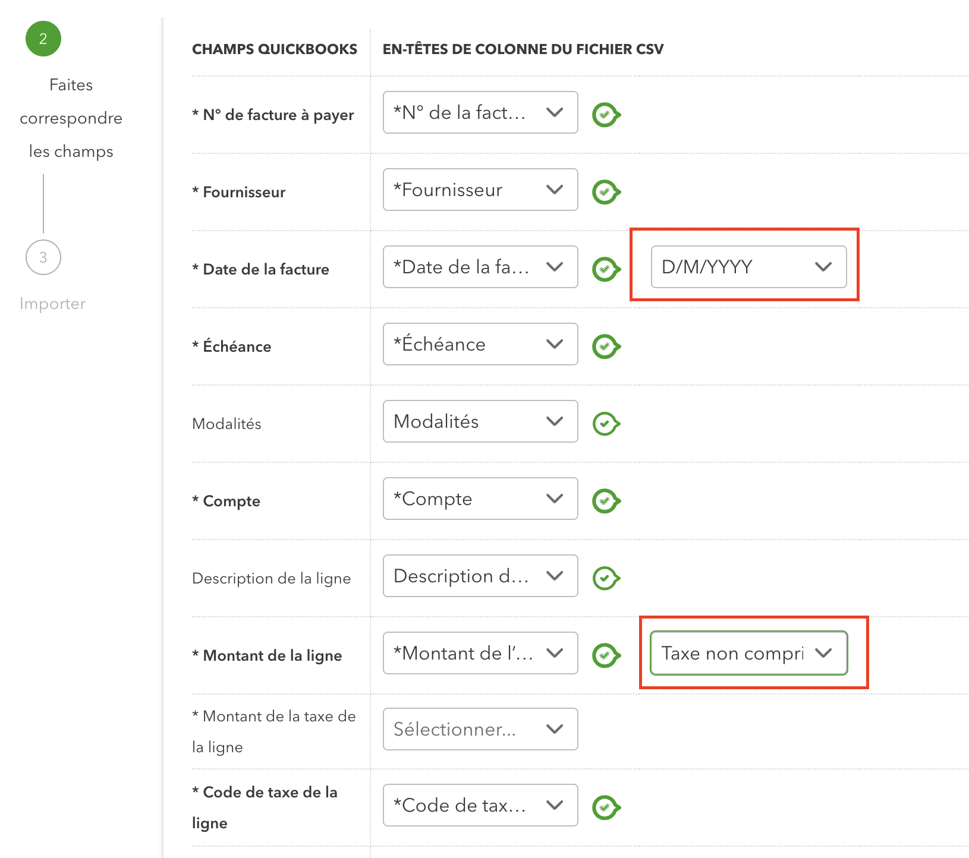The image size is (969, 858).
Task: Open the D/M/YYYY date format dropdown
Action: coord(748,267)
